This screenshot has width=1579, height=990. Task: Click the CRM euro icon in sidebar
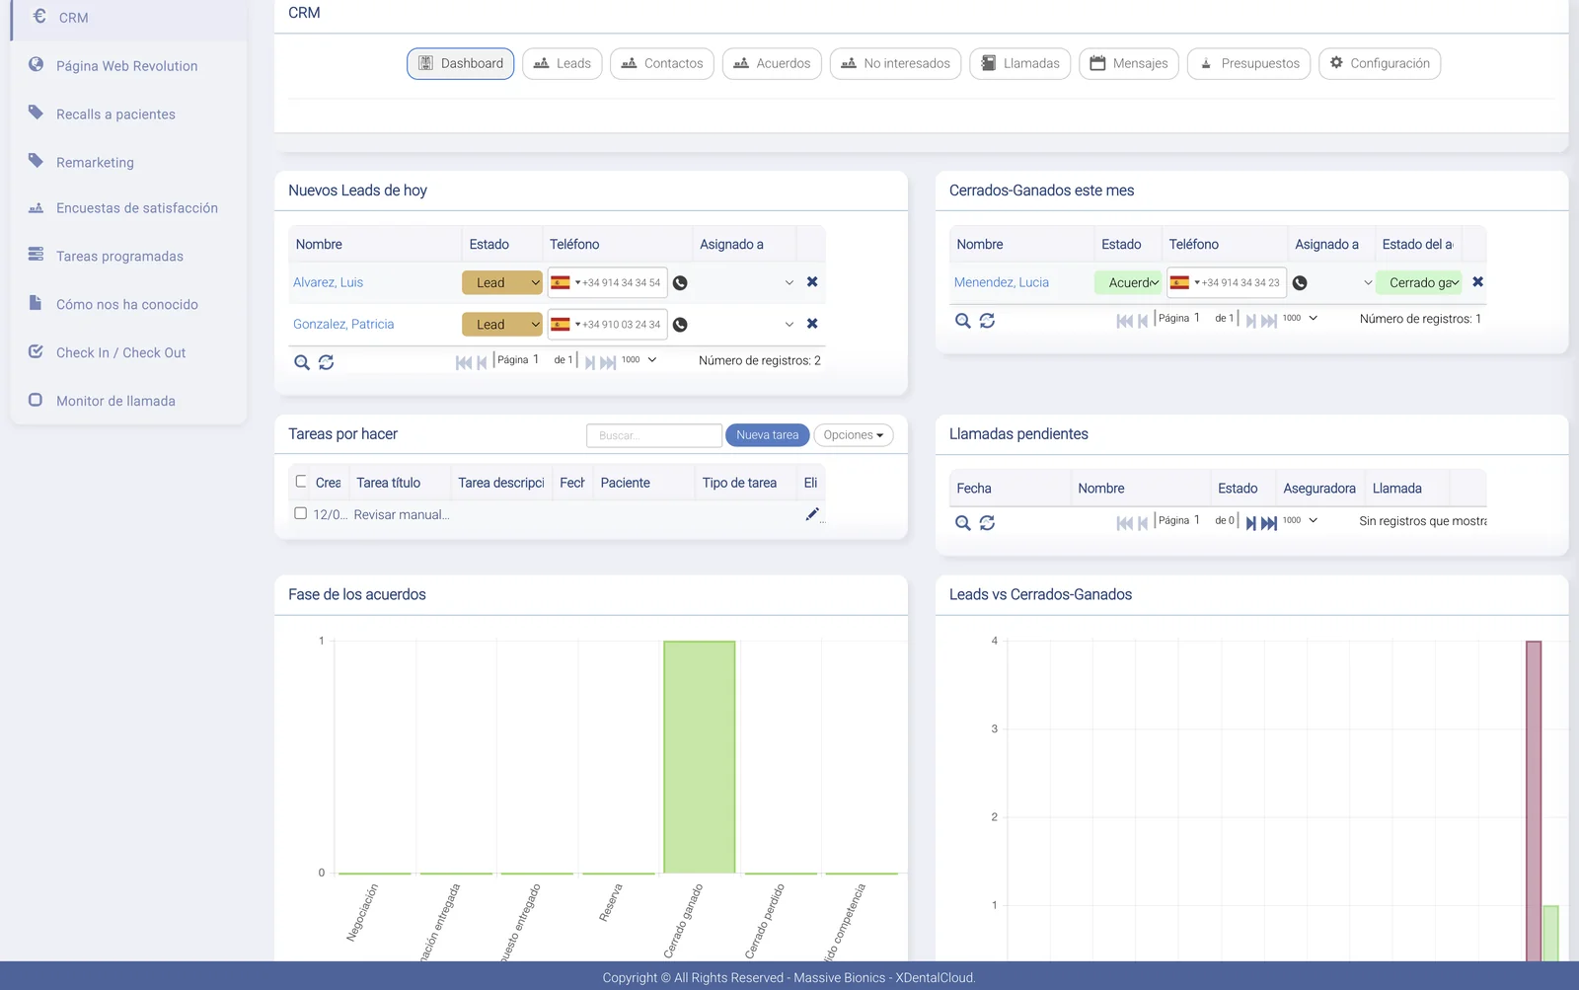tap(39, 17)
